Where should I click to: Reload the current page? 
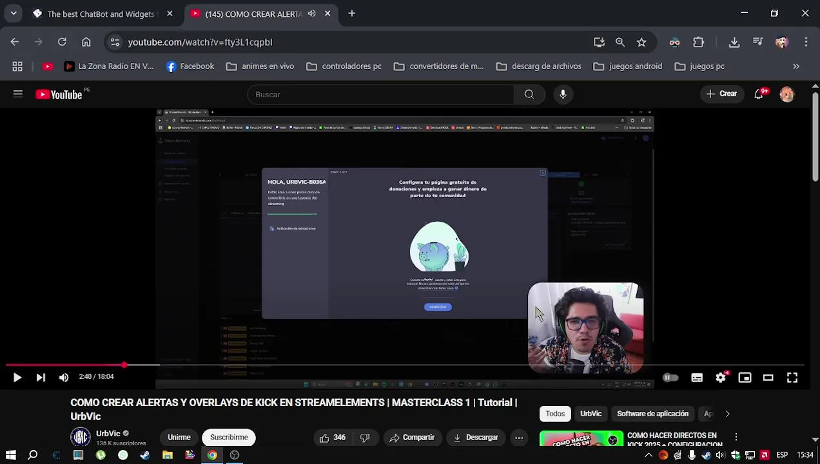pyautogui.click(x=62, y=42)
